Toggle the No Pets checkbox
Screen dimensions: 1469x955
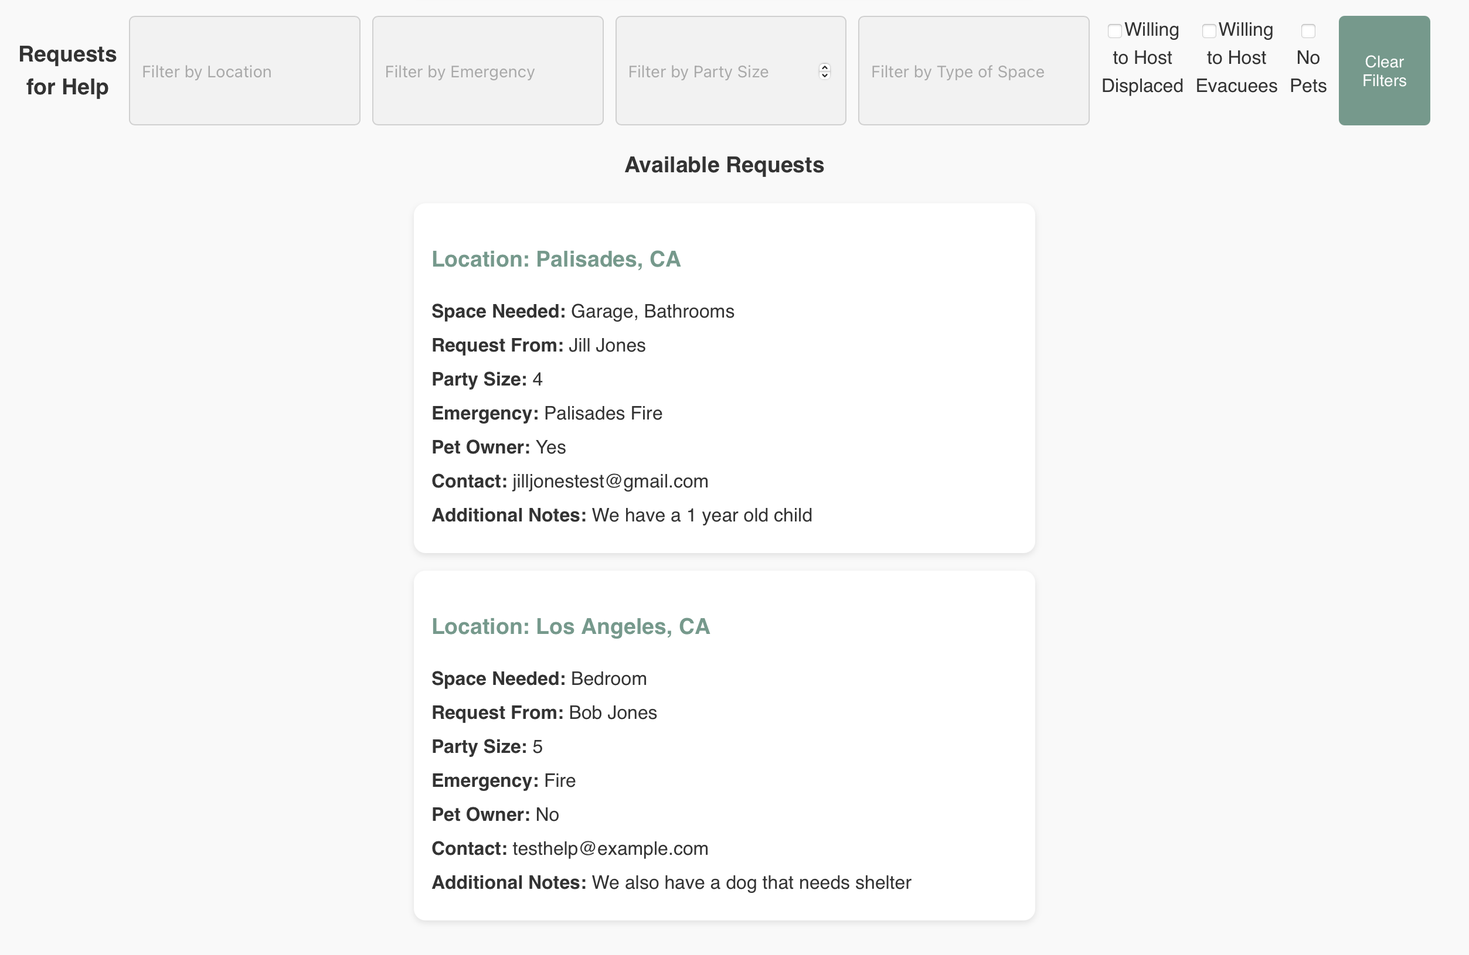click(x=1307, y=31)
